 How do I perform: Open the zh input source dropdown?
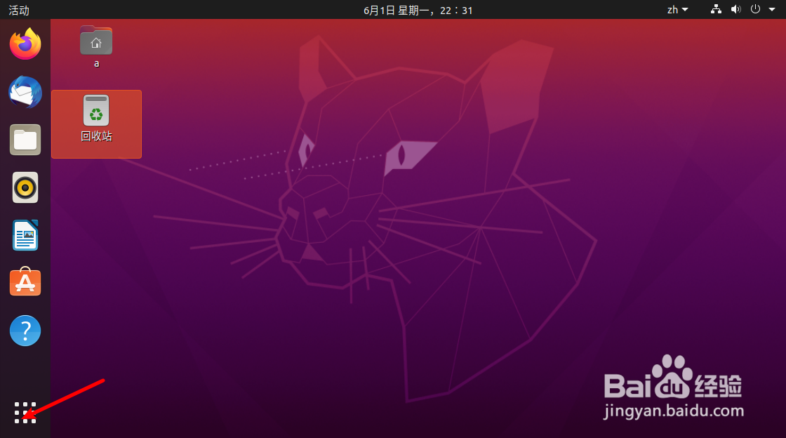click(678, 10)
